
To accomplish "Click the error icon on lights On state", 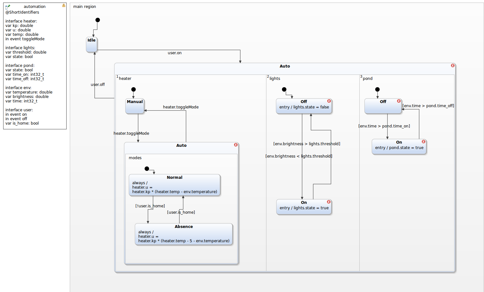I will click(x=329, y=202).
